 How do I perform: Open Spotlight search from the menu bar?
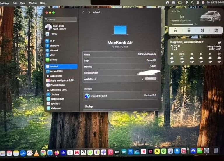[192, 2]
